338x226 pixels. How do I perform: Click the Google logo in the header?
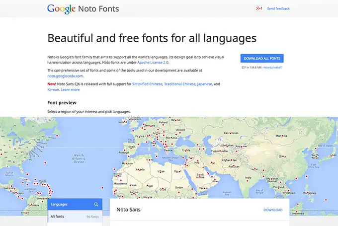point(61,9)
